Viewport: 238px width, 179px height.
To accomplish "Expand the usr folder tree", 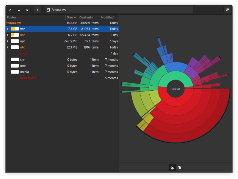I will click(7, 35).
